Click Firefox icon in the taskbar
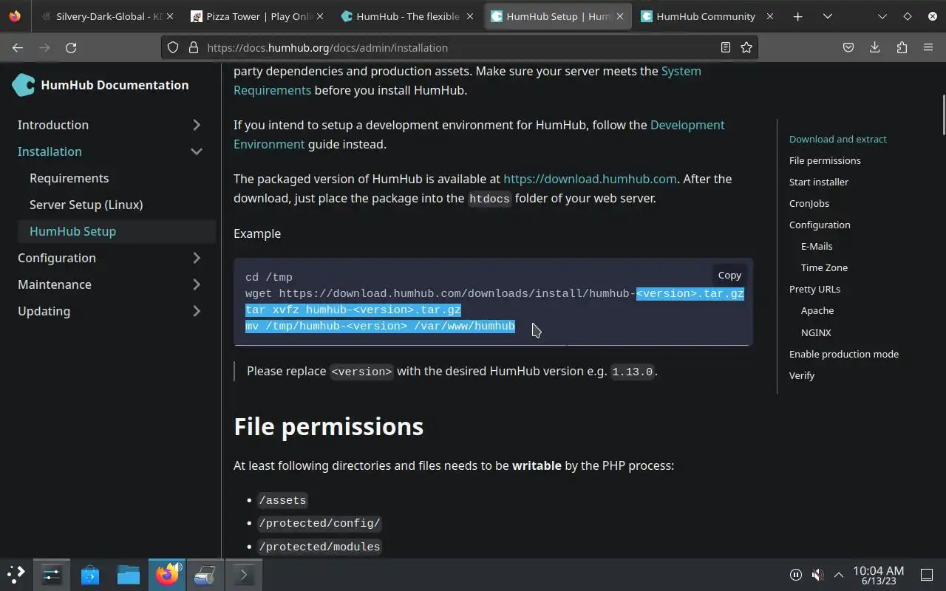The image size is (946, 591). pos(167,574)
